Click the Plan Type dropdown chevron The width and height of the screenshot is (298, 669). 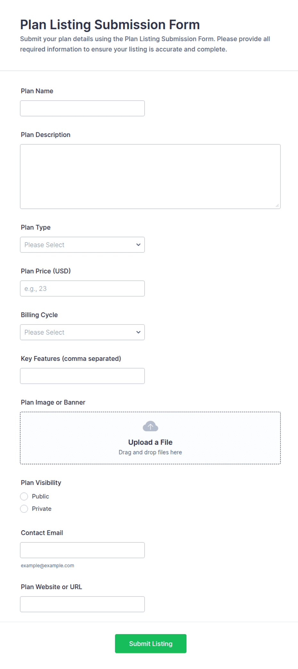point(138,245)
